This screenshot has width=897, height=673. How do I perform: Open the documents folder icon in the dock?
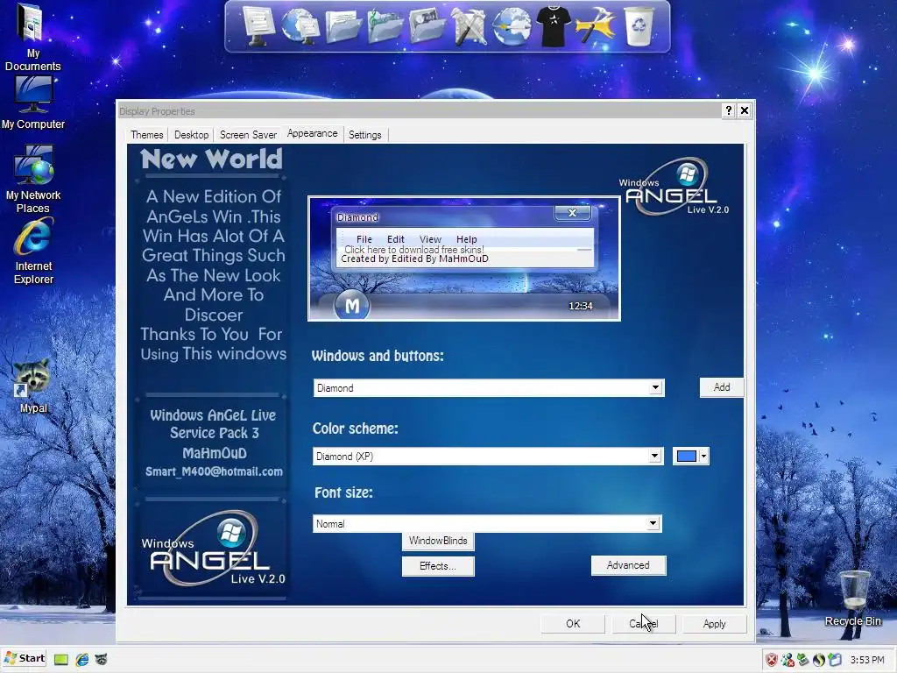[x=343, y=27]
